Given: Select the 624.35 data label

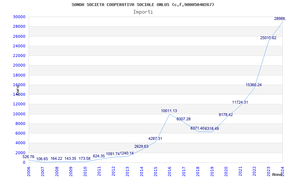Looking at the screenshot, I should [x=99, y=156].
